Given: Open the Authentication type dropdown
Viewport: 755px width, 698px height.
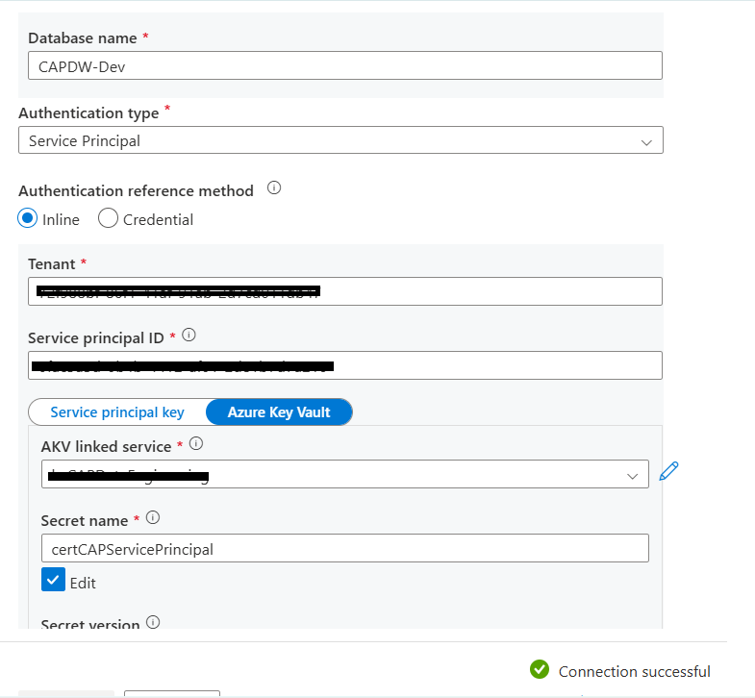Looking at the screenshot, I should click(x=340, y=140).
